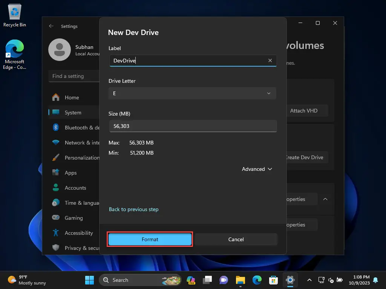Click Attach VHD in Settings window

[307, 111]
